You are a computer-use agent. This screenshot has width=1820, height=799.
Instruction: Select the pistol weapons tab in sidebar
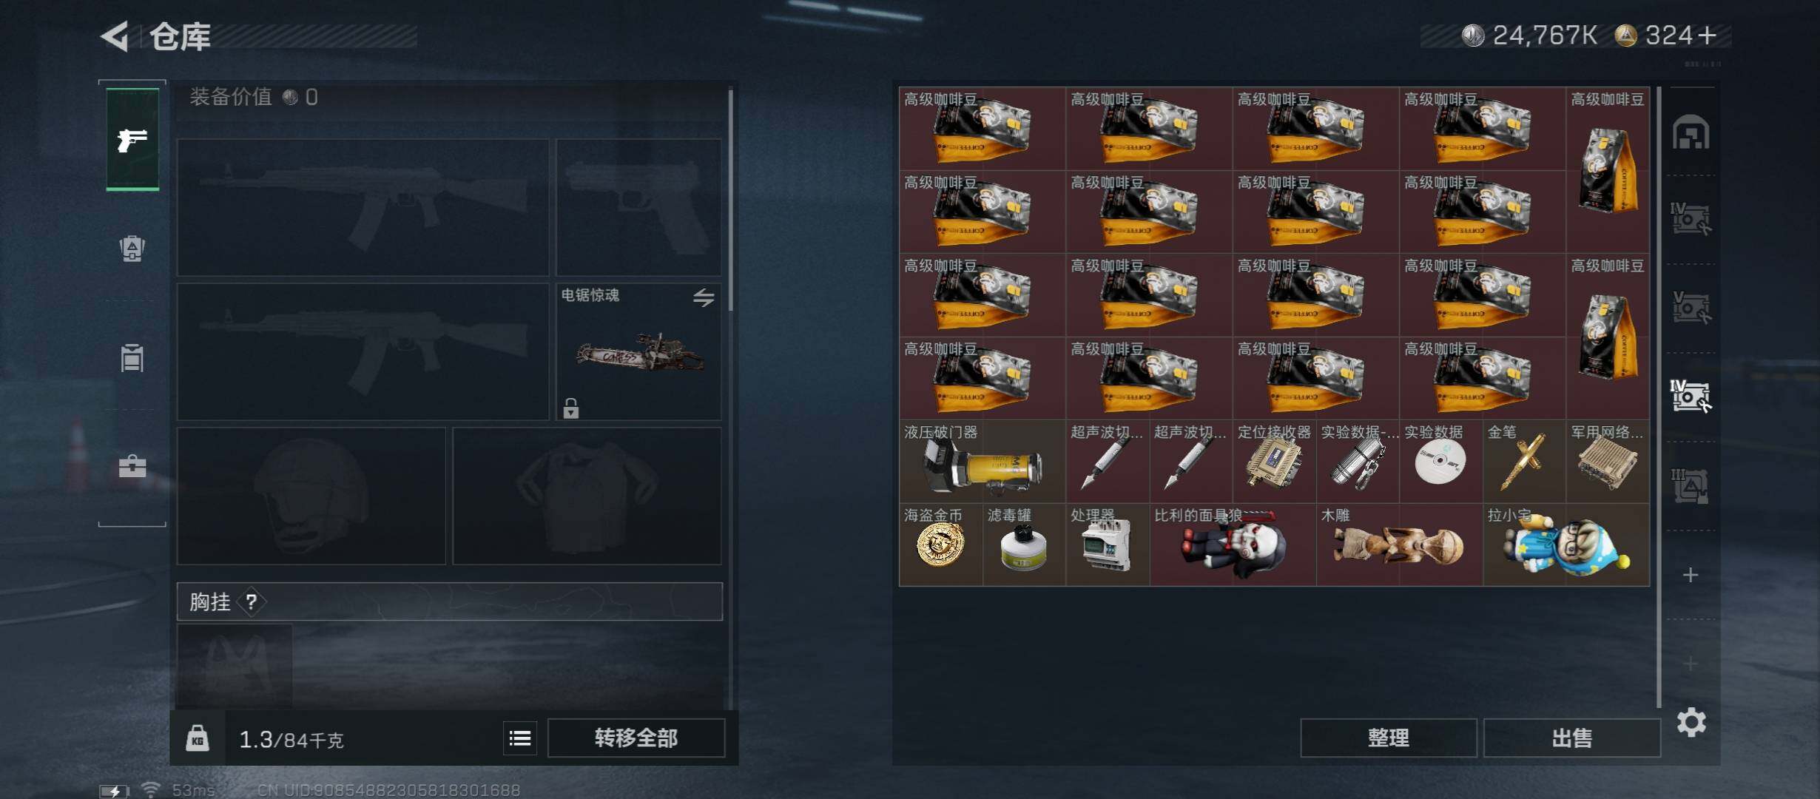(132, 140)
